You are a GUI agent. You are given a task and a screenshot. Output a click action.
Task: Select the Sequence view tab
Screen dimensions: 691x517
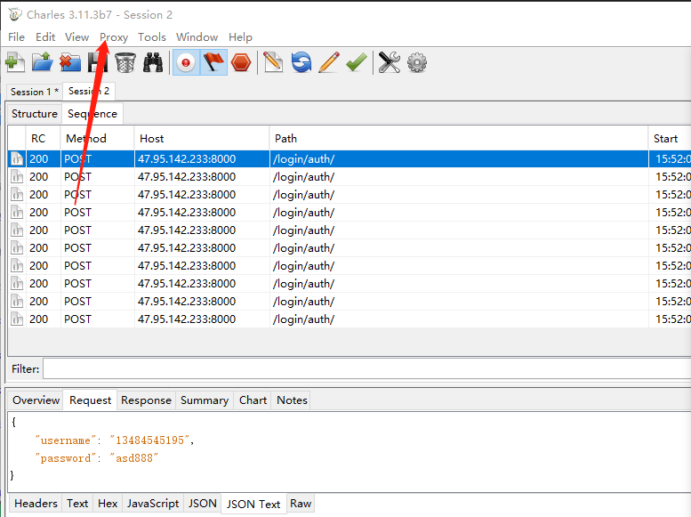pyautogui.click(x=92, y=114)
